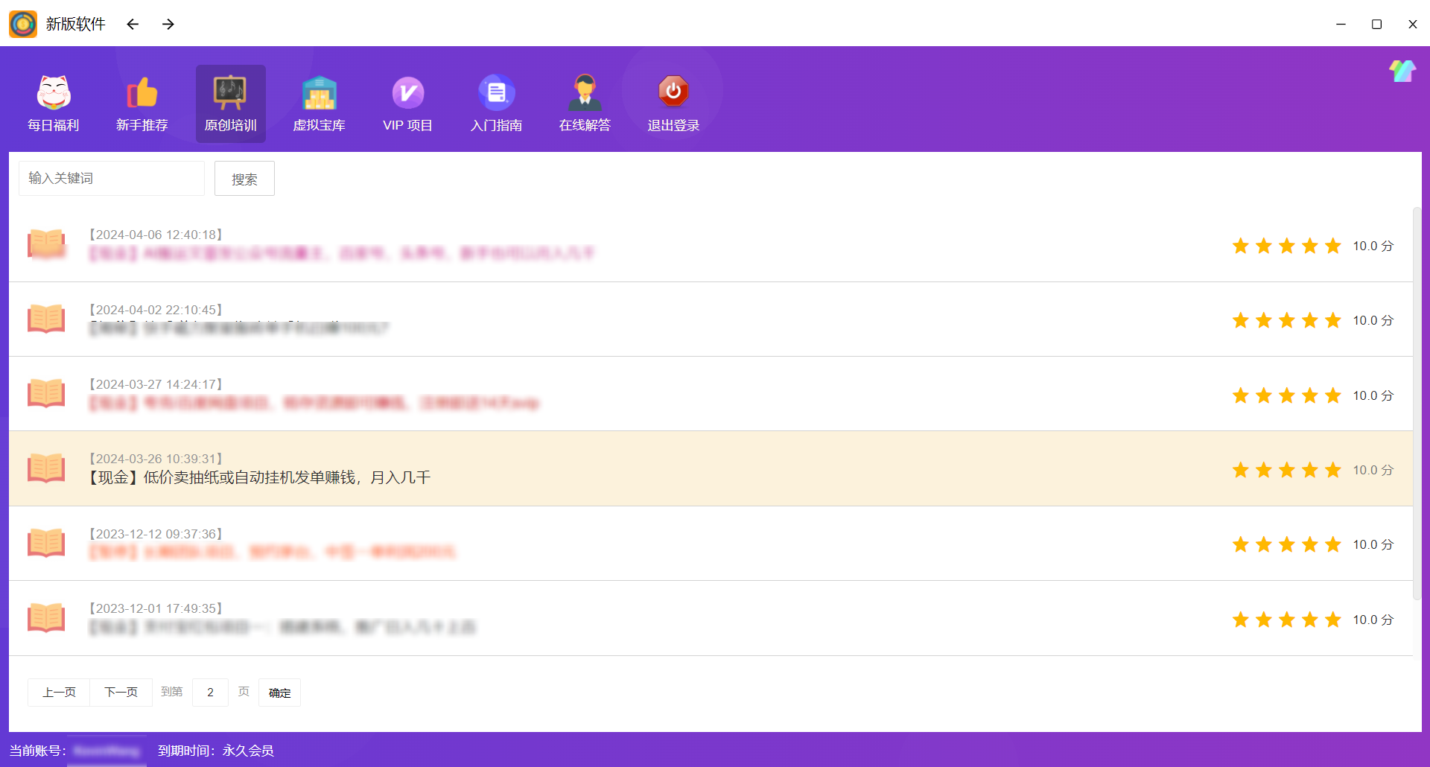The height and width of the screenshot is (767, 1430).
Task: Click the book icon for 2024-04-06 entry
Action: (46, 244)
